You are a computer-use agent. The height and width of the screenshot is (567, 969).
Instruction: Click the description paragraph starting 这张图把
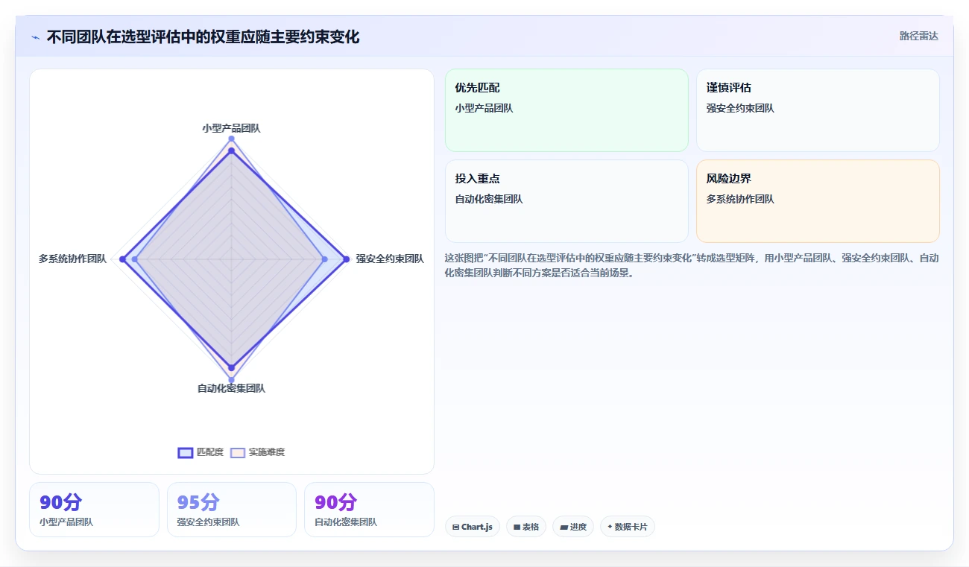(692, 265)
